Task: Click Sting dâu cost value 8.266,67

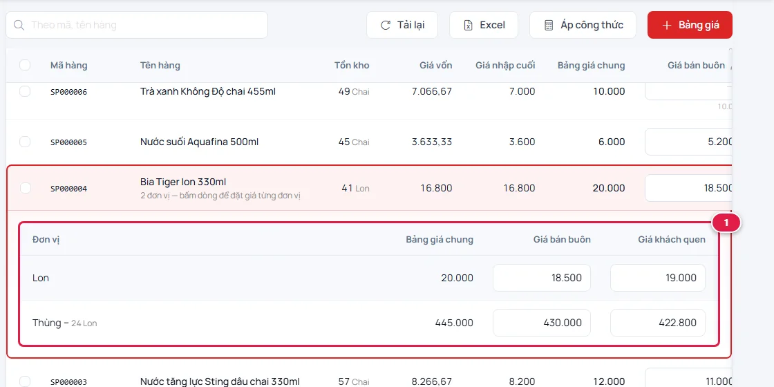Action: (x=432, y=381)
